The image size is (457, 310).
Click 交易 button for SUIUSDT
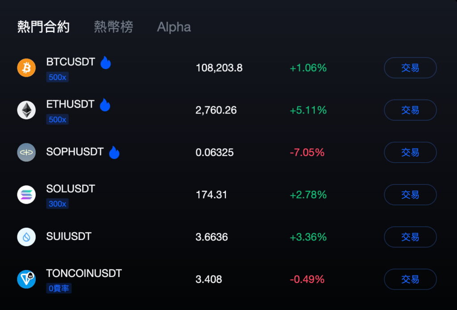(x=411, y=237)
